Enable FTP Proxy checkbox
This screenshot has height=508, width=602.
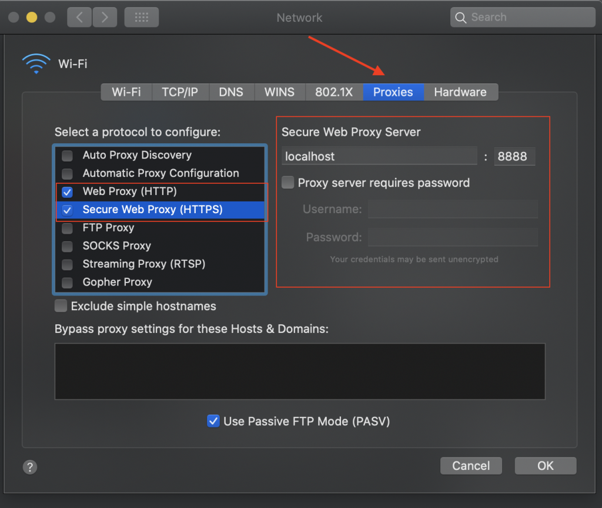(67, 228)
